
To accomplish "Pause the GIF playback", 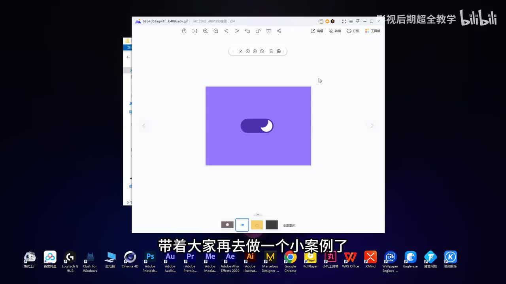I will pos(255,51).
